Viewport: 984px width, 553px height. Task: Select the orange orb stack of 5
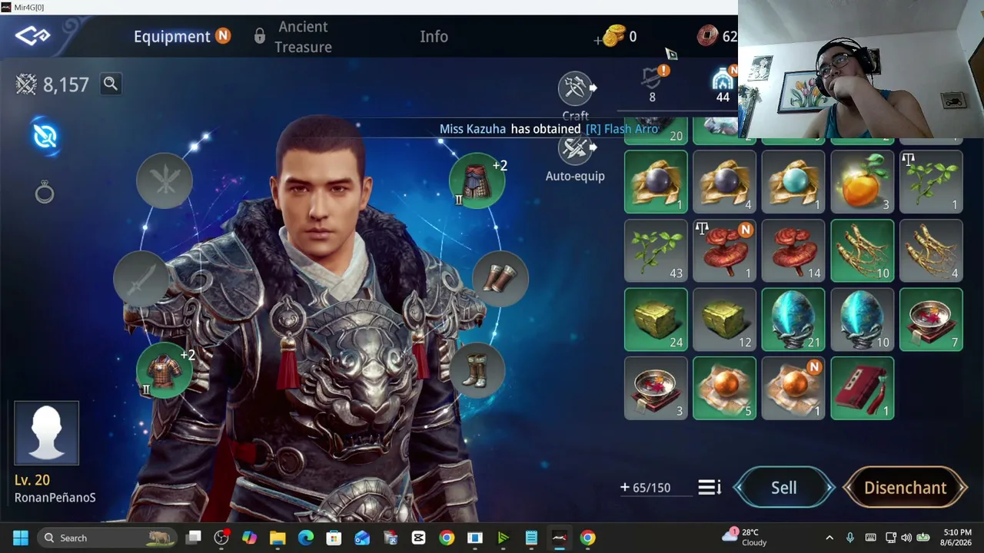pos(724,389)
